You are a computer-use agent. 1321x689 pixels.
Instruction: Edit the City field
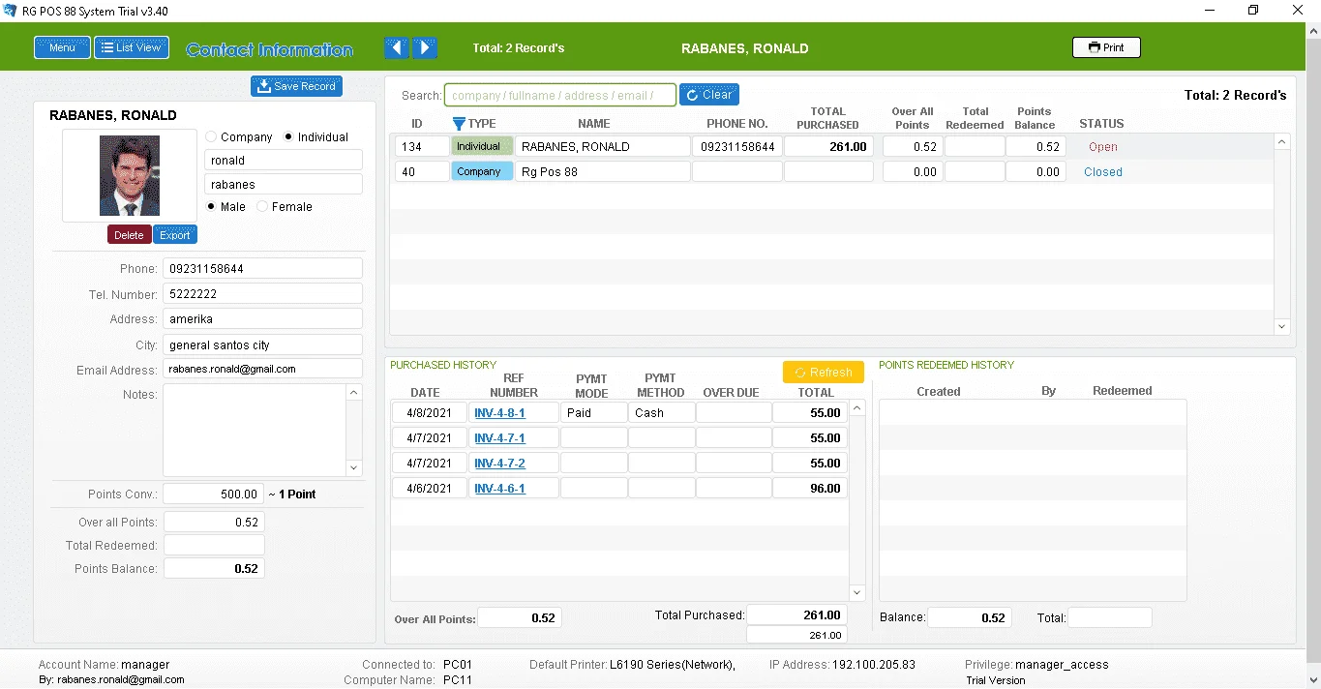pos(263,344)
